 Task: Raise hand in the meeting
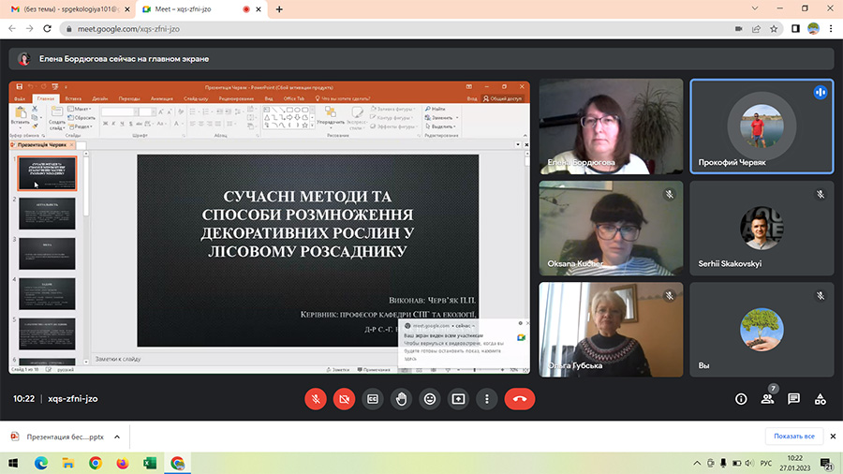tap(401, 398)
